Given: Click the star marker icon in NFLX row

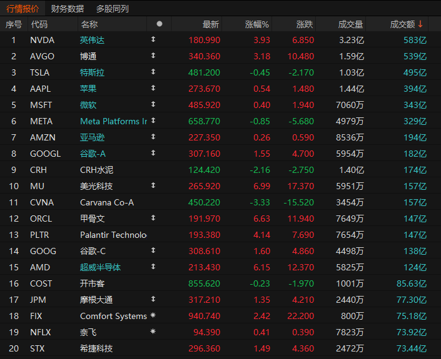Looking at the screenshot, I should (153, 332).
